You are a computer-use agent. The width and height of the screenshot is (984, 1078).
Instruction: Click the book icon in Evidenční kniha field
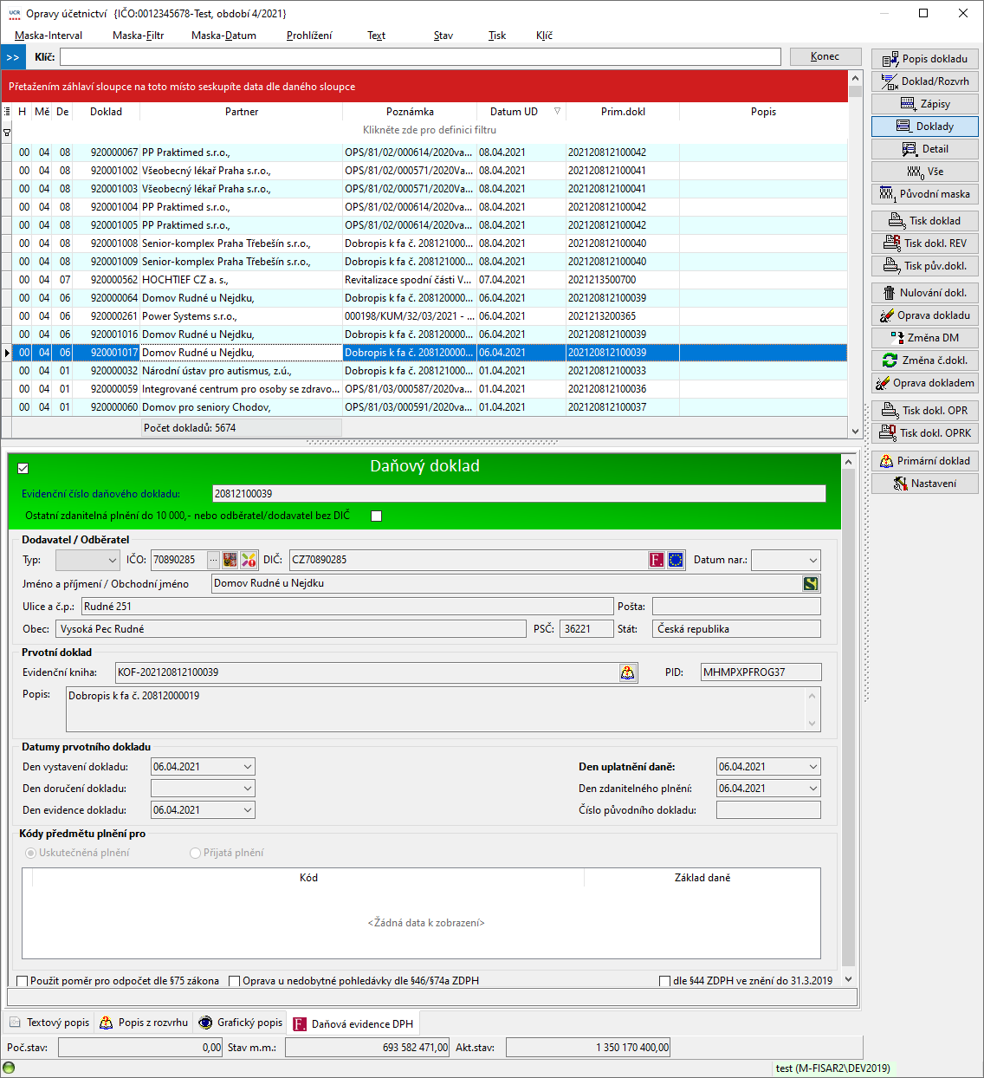(x=628, y=672)
